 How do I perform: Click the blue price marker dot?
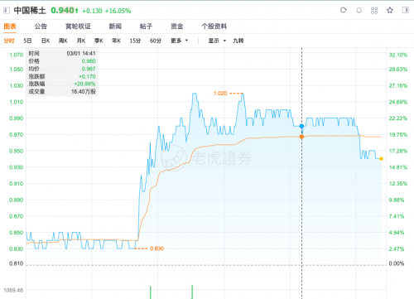click(301, 126)
